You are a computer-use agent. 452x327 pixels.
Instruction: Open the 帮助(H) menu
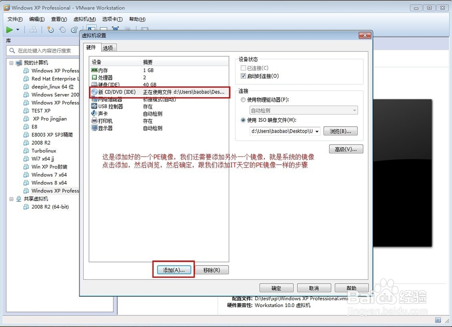coord(137,19)
